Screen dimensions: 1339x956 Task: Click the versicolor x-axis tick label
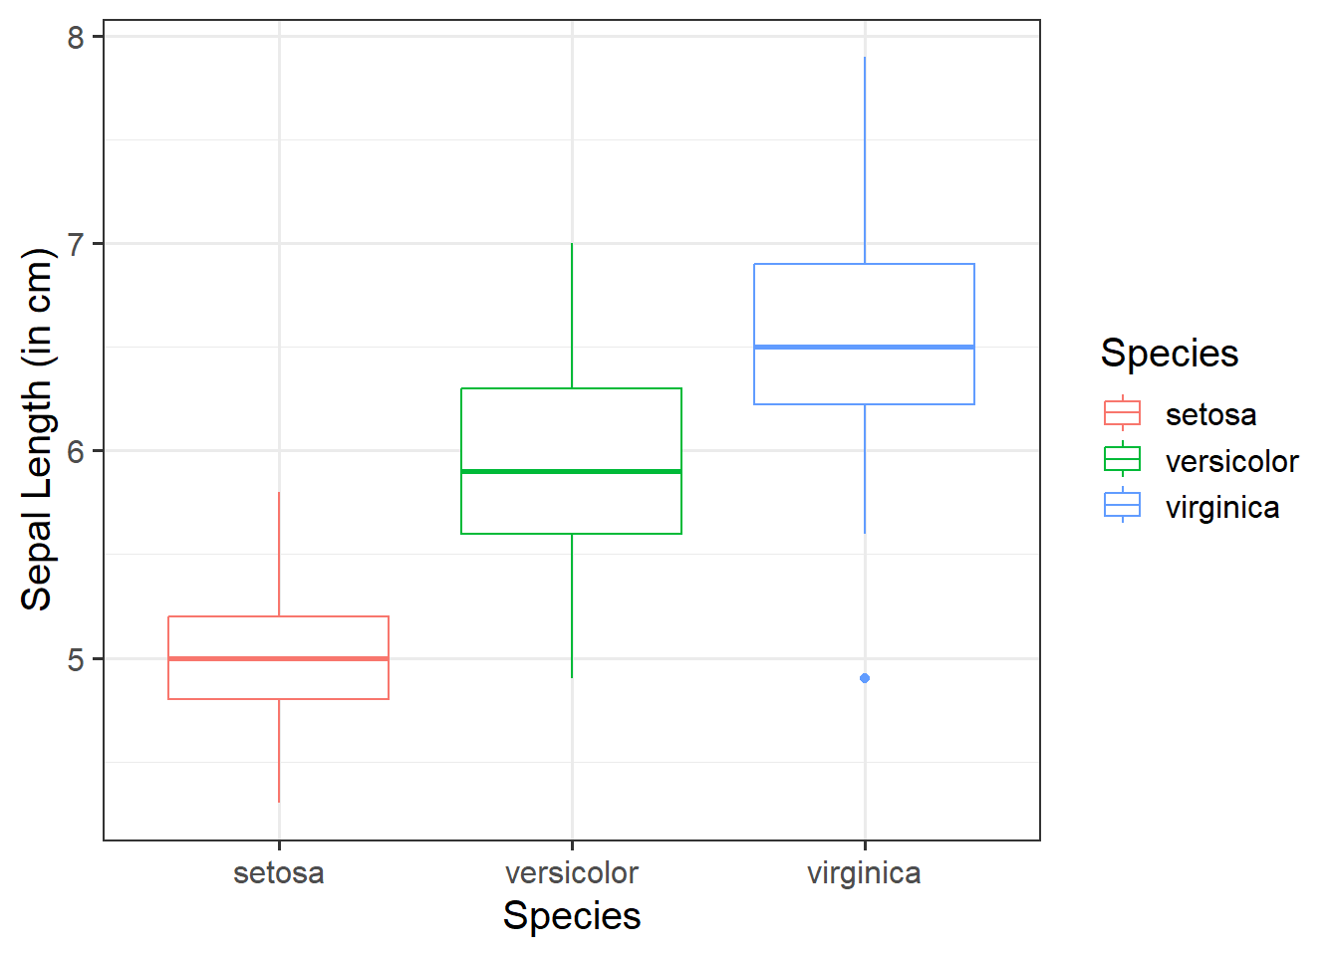[x=572, y=873]
